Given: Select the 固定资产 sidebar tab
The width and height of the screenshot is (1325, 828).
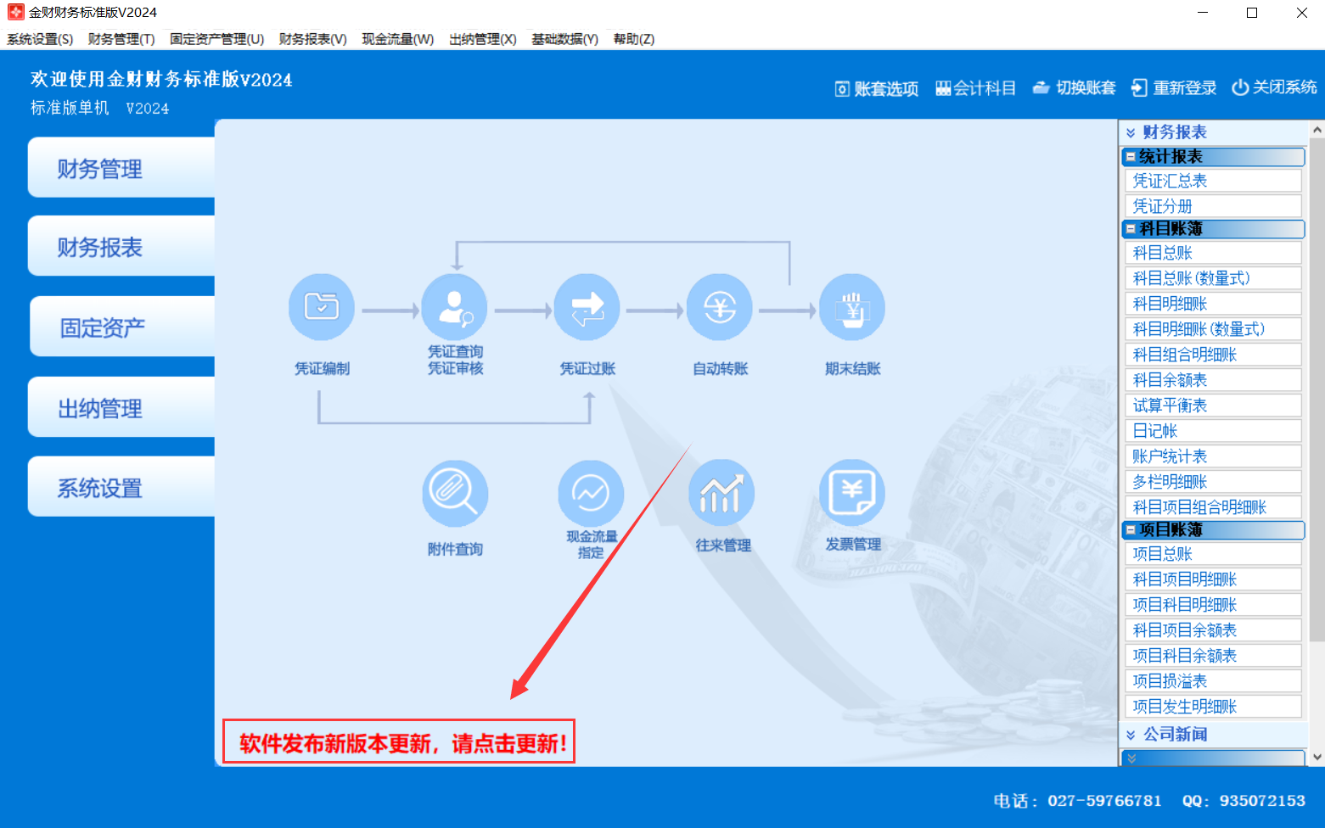Looking at the screenshot, I should (122, 327).
